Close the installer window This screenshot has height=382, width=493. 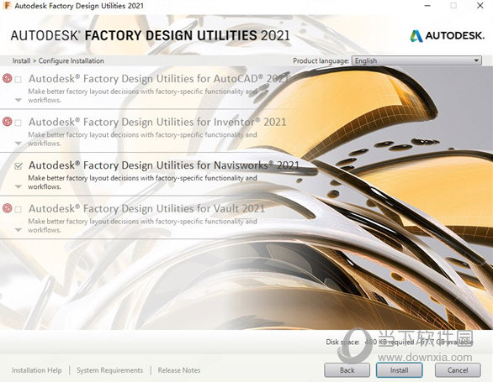(x=480, y=6)
